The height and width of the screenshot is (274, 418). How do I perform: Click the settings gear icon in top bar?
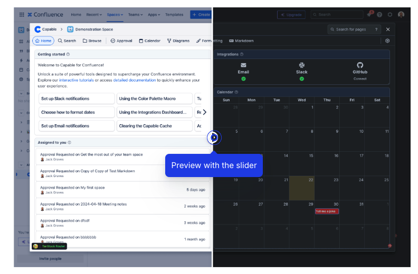[x=390, y=15]
